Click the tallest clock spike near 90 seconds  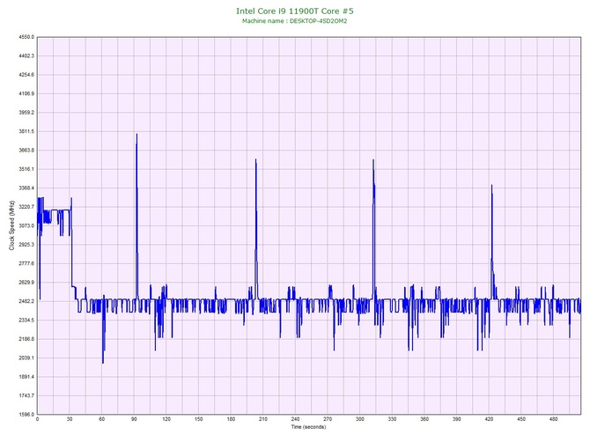(136, 136)
